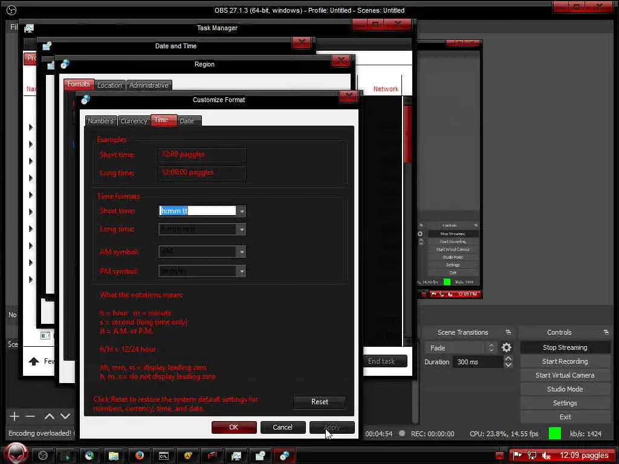Click the Customize Format title bar icon
619x464 pixels.
click(x=85, y=100)
